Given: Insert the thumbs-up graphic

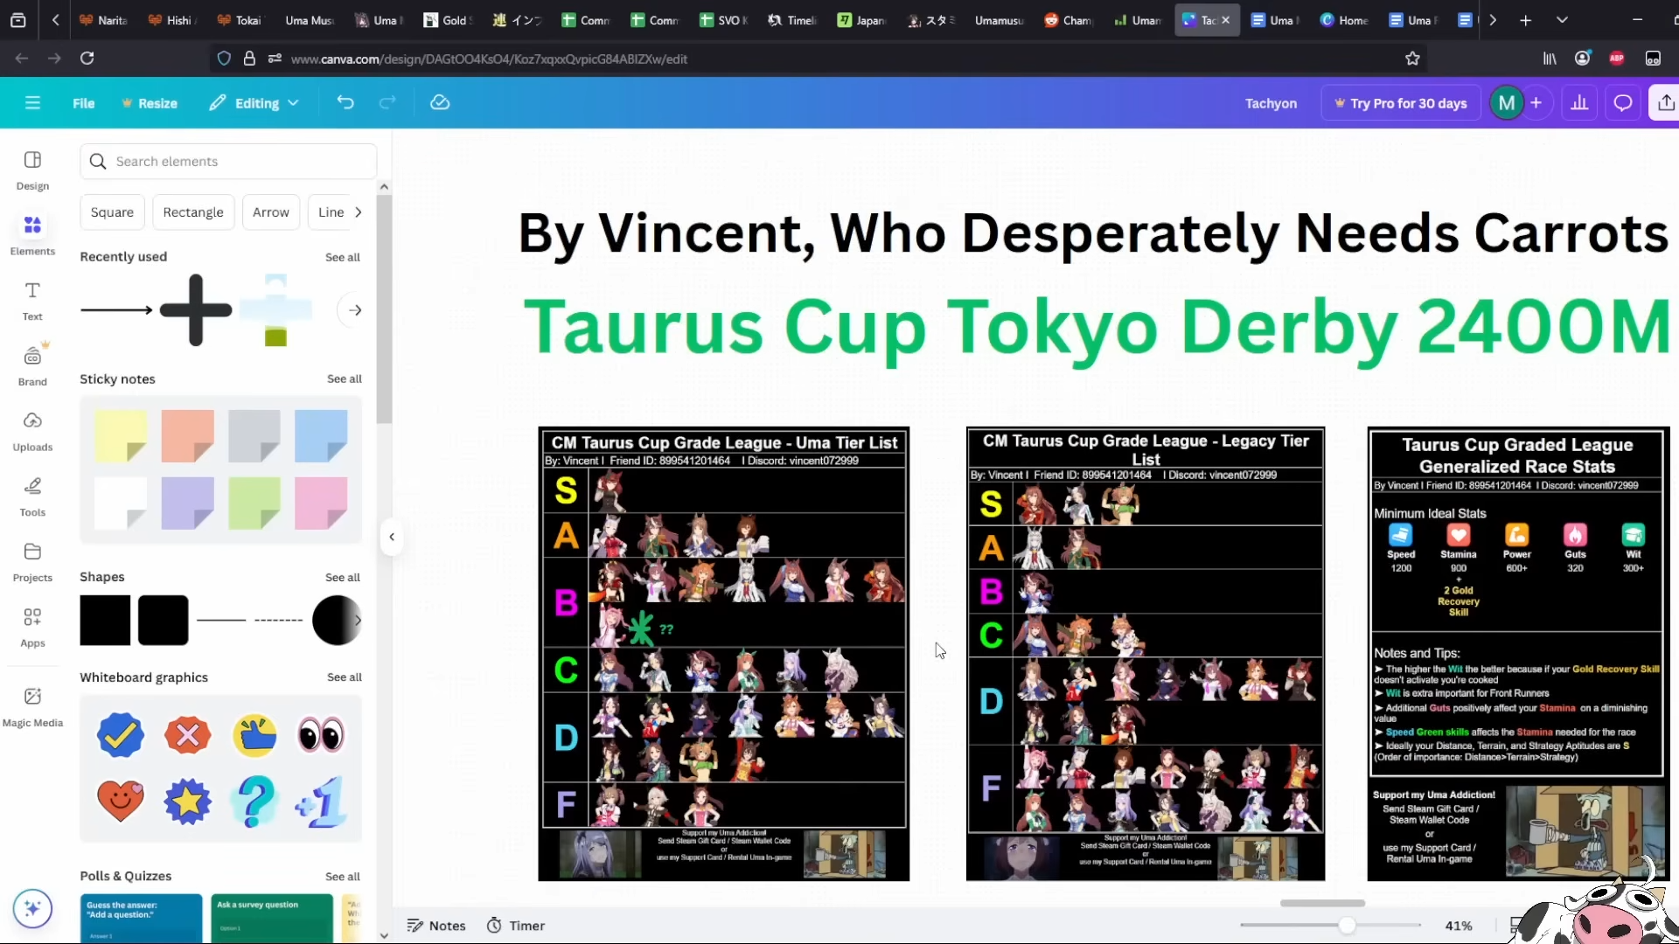Looking at the screenshot, I should tap(254, 735).
